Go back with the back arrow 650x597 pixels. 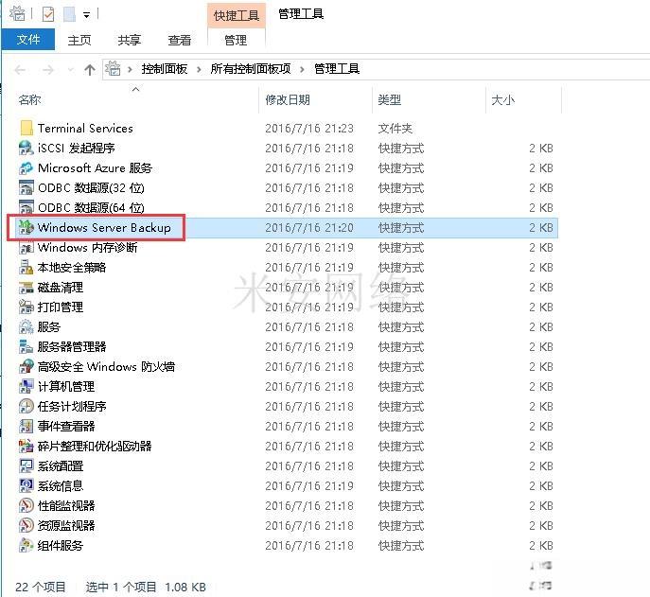(20, 70)
